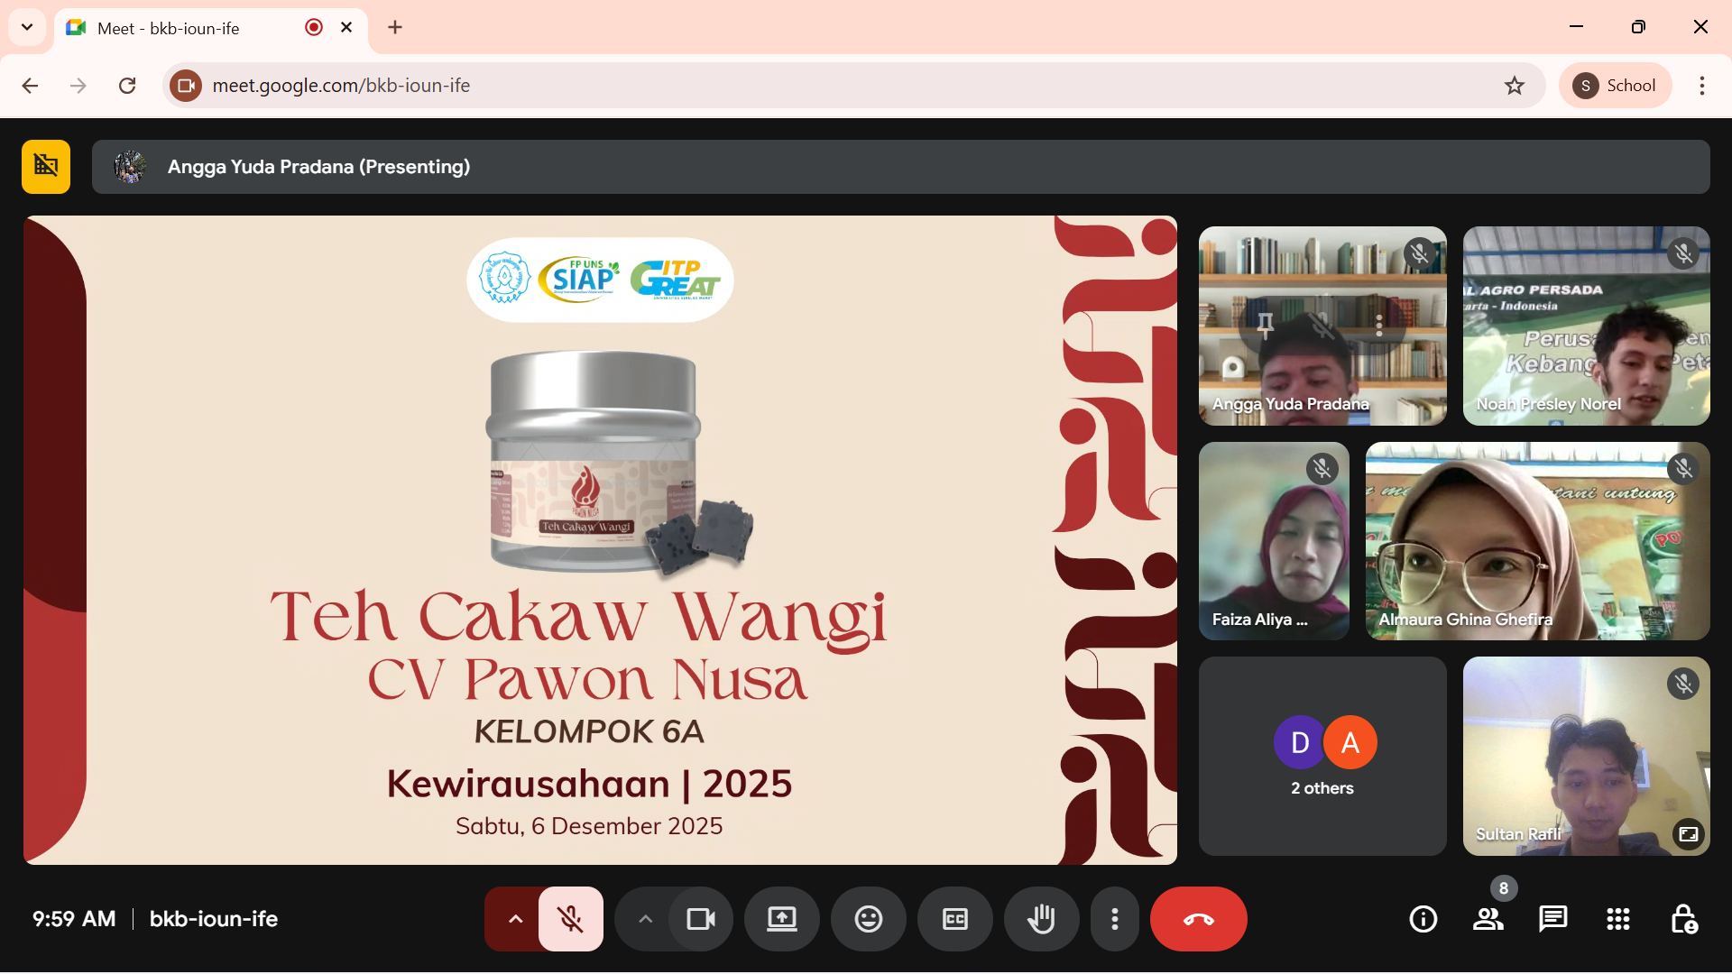1732x974 pixels.
Task: Expand audio settings chevron
Action: (x=515, y=919)
